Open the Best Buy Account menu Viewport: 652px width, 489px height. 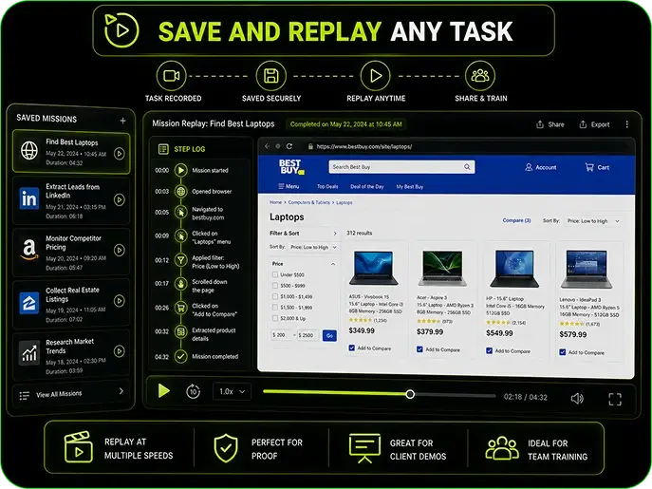click(x=541, y=167)
